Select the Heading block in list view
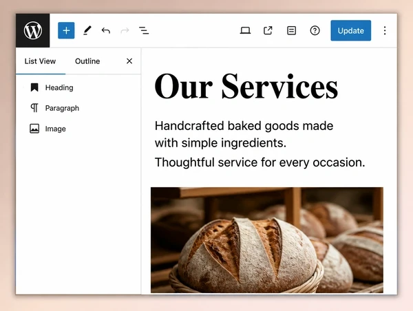The width and height of the screenshot is (413, 311). click(78, 87)
